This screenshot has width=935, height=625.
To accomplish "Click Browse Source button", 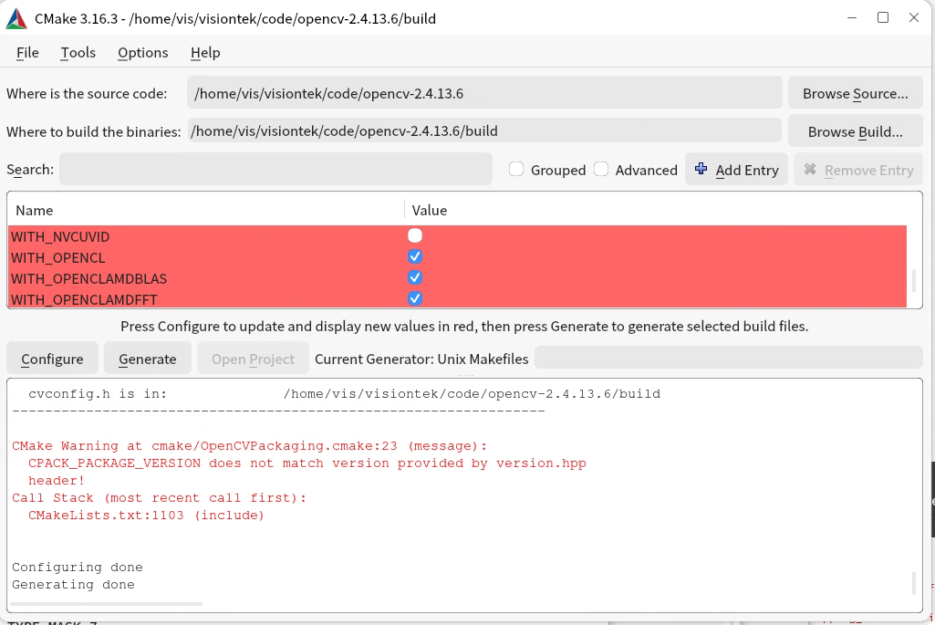I will coord(855,93).
